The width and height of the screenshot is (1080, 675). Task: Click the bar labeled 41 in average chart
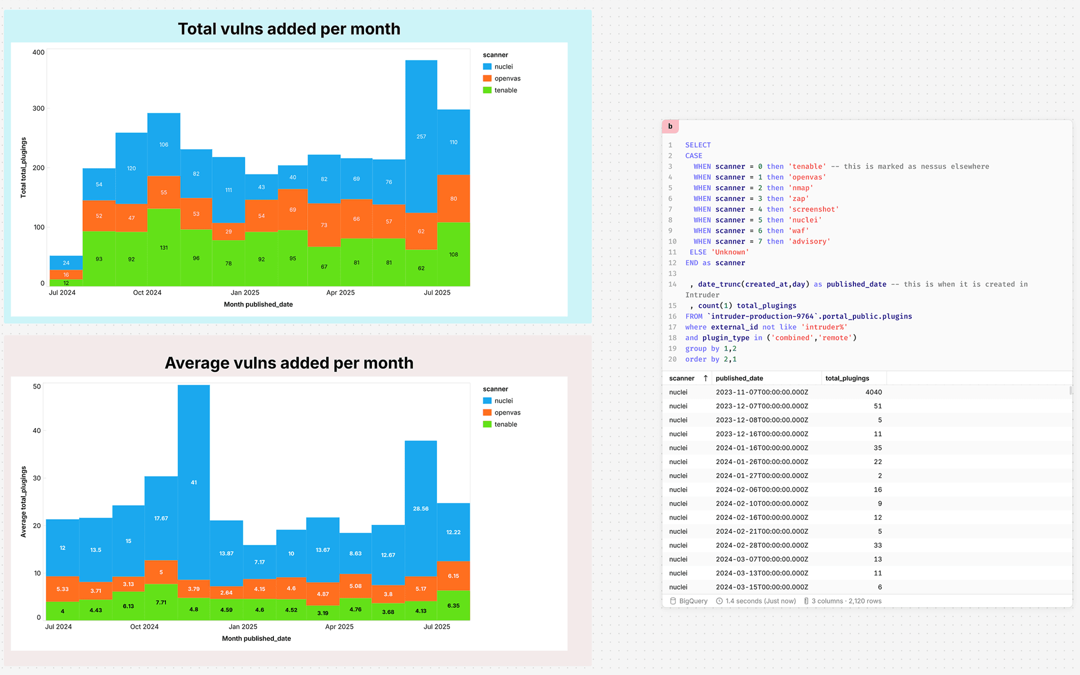coord(194,483)
